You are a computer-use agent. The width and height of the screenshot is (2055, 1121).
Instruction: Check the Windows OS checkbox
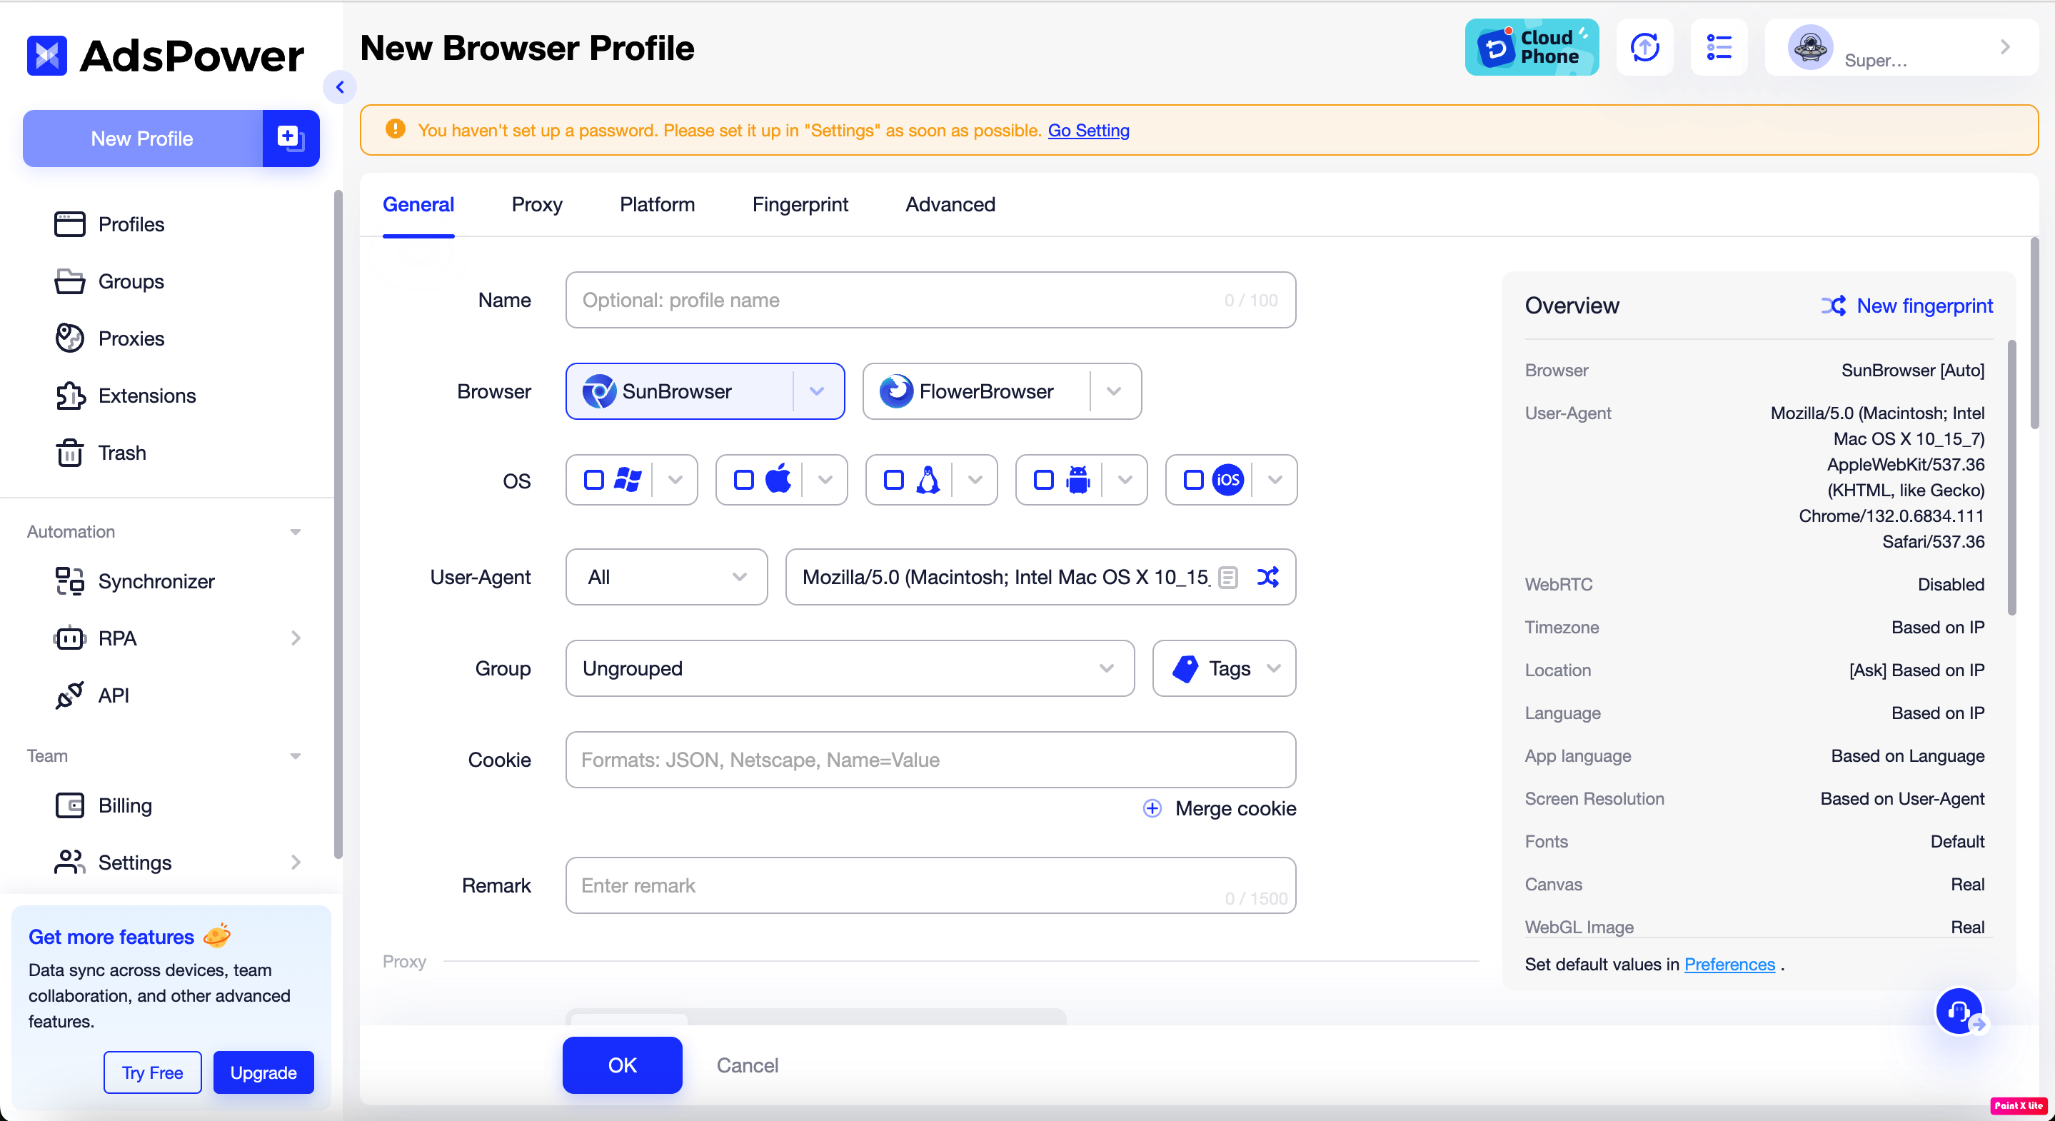(x=593, y=480)
